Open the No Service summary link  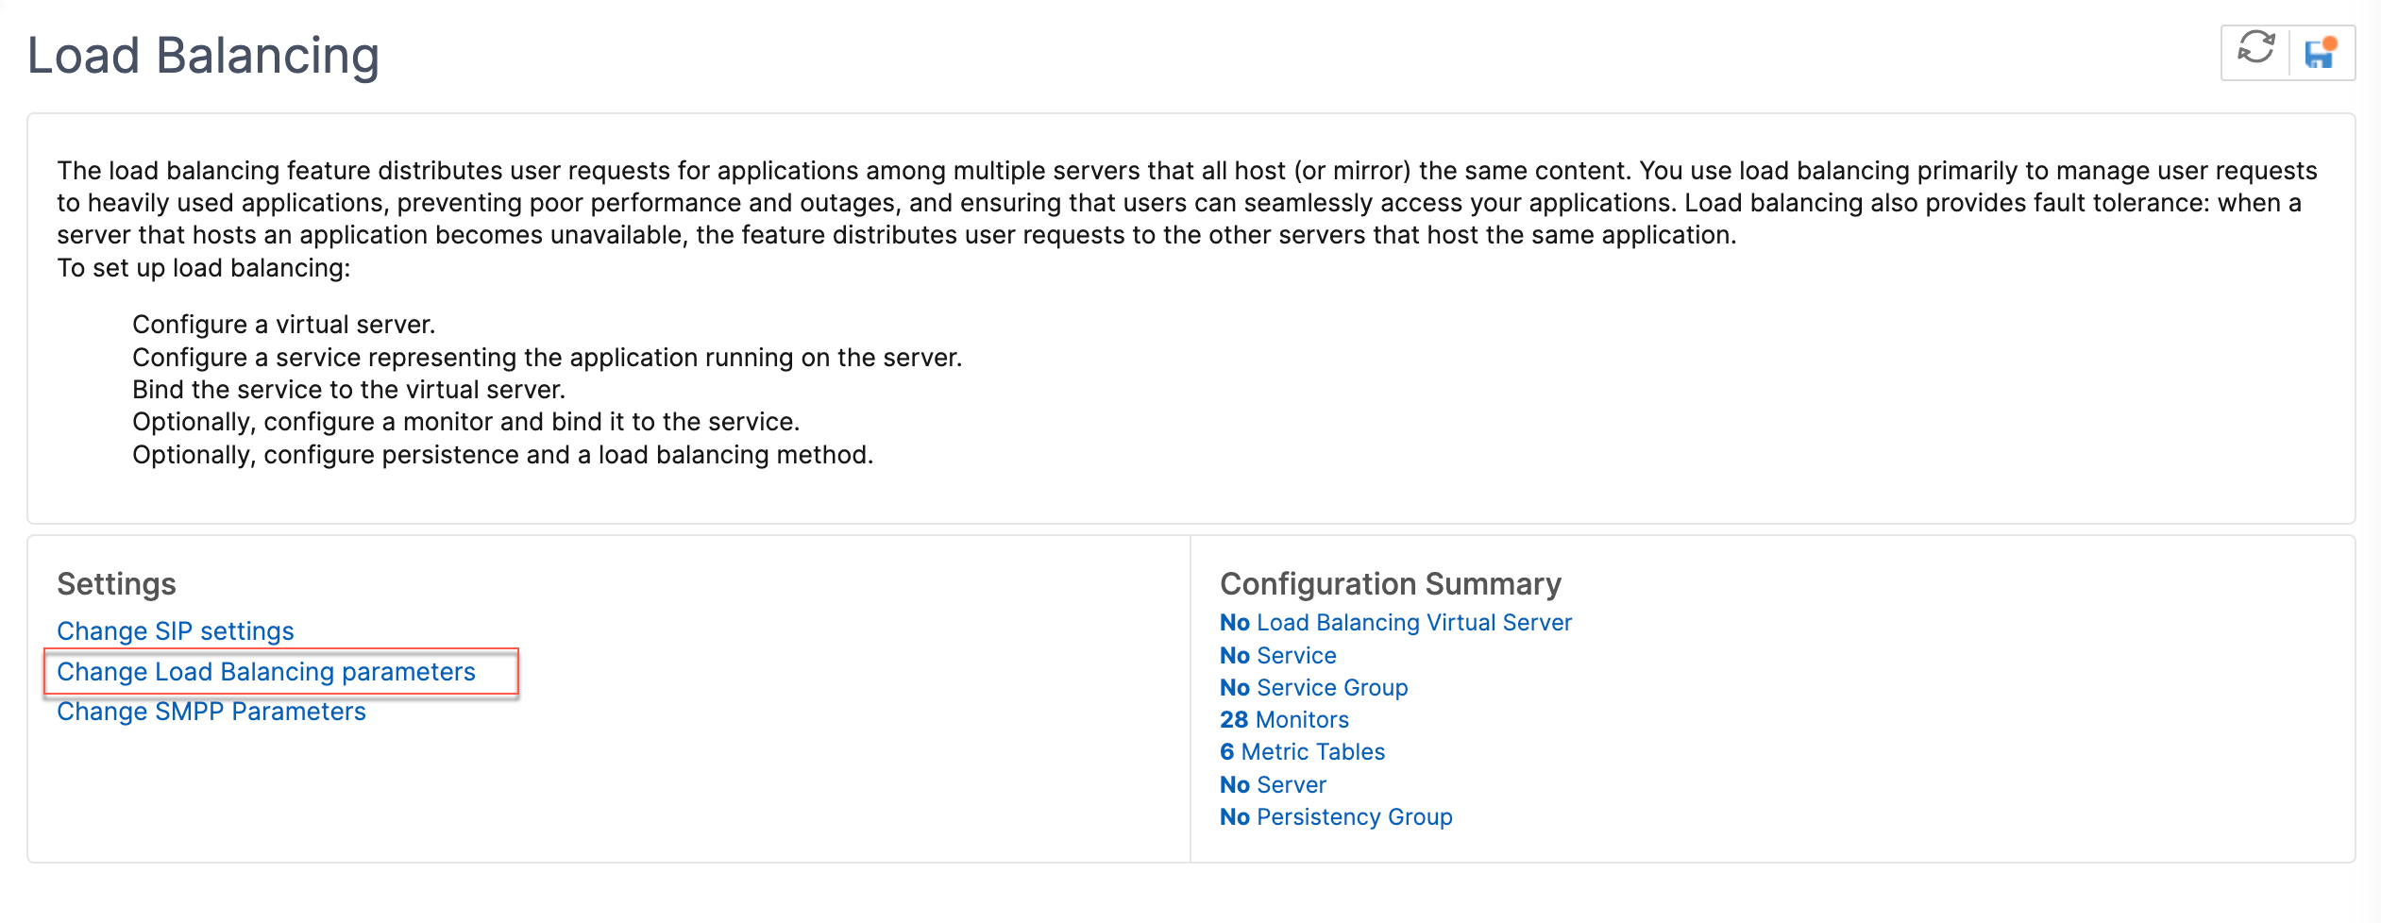(1278, 655)
